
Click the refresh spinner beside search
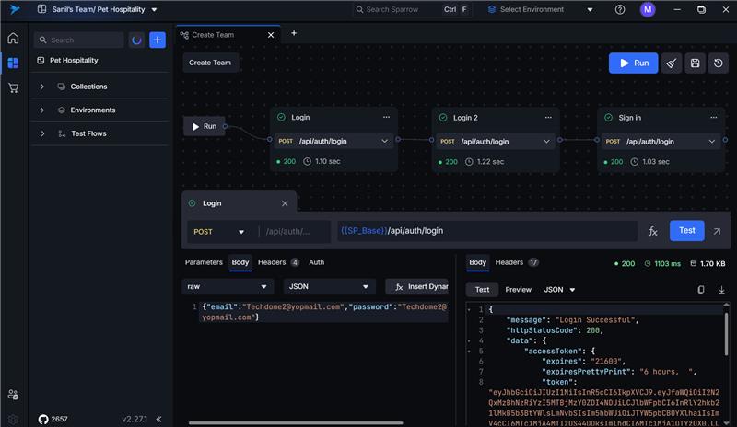click(136, 40)
